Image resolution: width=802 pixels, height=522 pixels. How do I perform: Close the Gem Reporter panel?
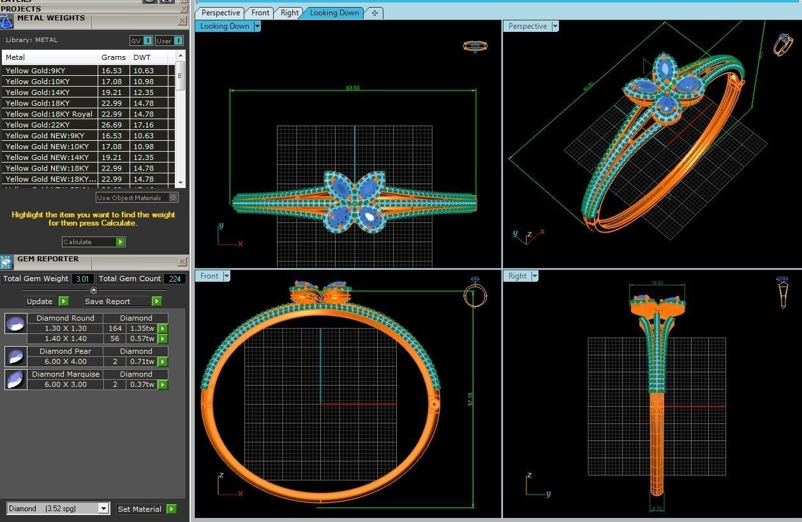point(182,262)
